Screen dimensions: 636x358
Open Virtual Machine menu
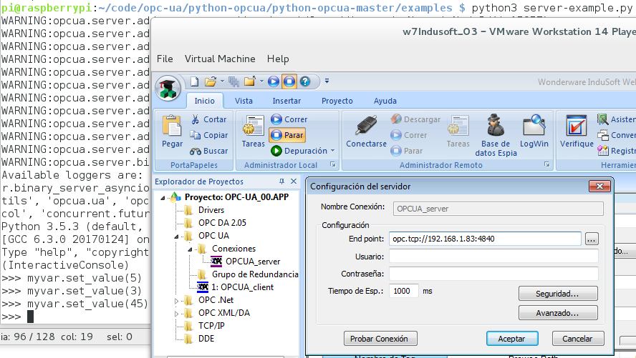[x=220, y=59]
